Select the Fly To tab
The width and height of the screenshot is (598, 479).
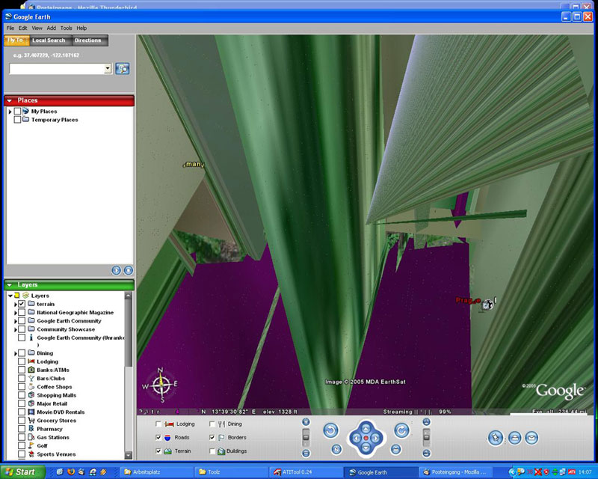click(16, 40)
